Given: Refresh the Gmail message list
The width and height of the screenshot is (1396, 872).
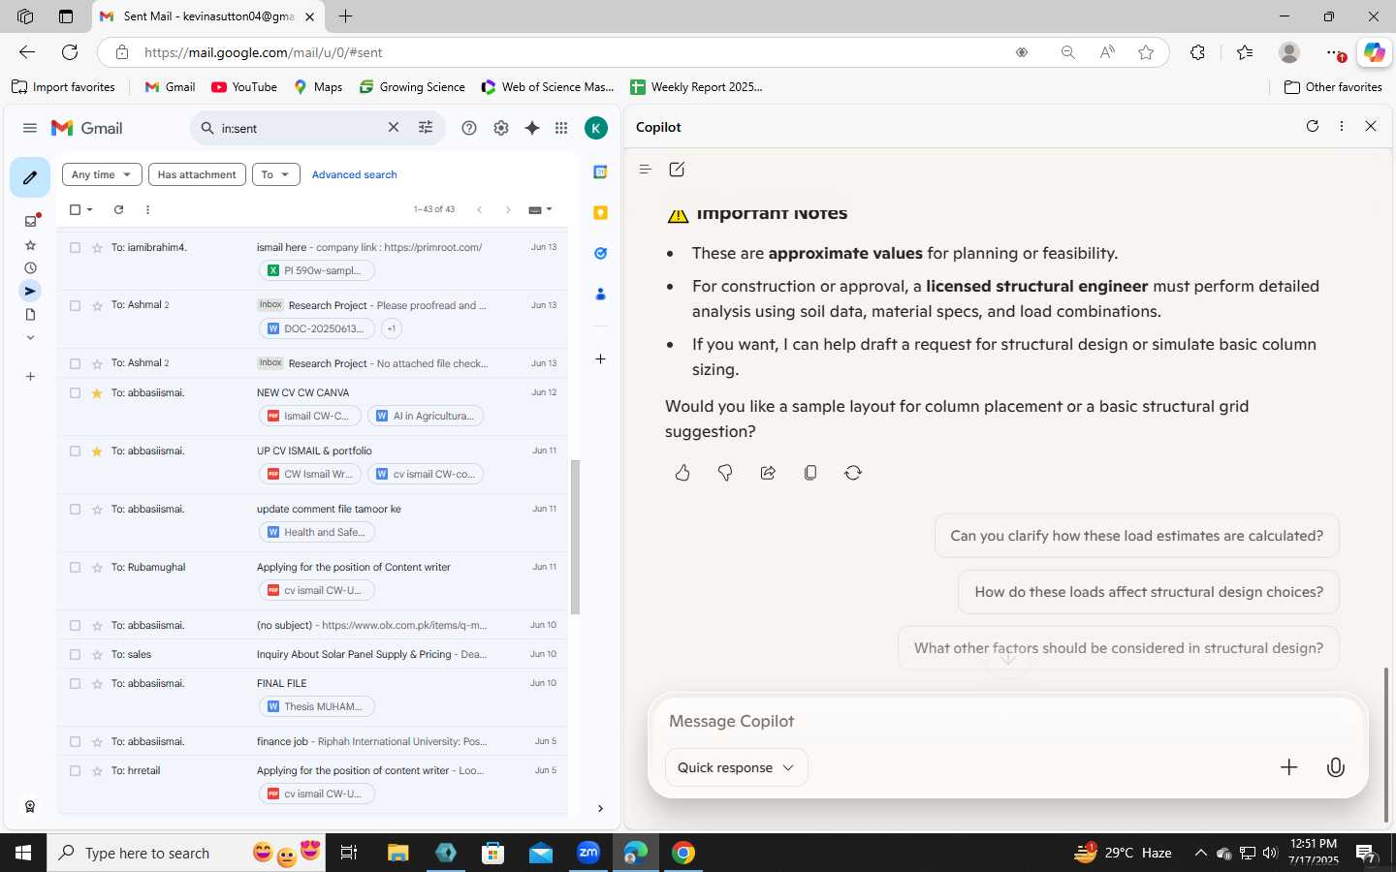Looking at the screenshot, I should pyautogui.click(x=118, y=209).
